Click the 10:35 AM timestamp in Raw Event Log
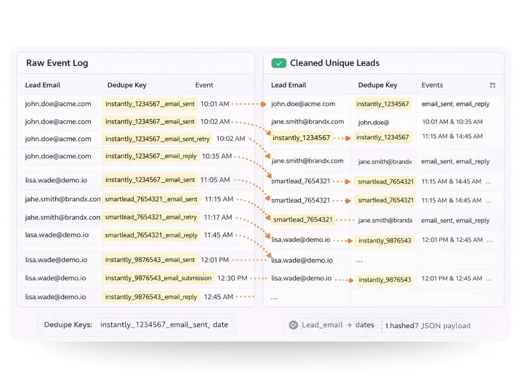 click(x=217, y=156)
